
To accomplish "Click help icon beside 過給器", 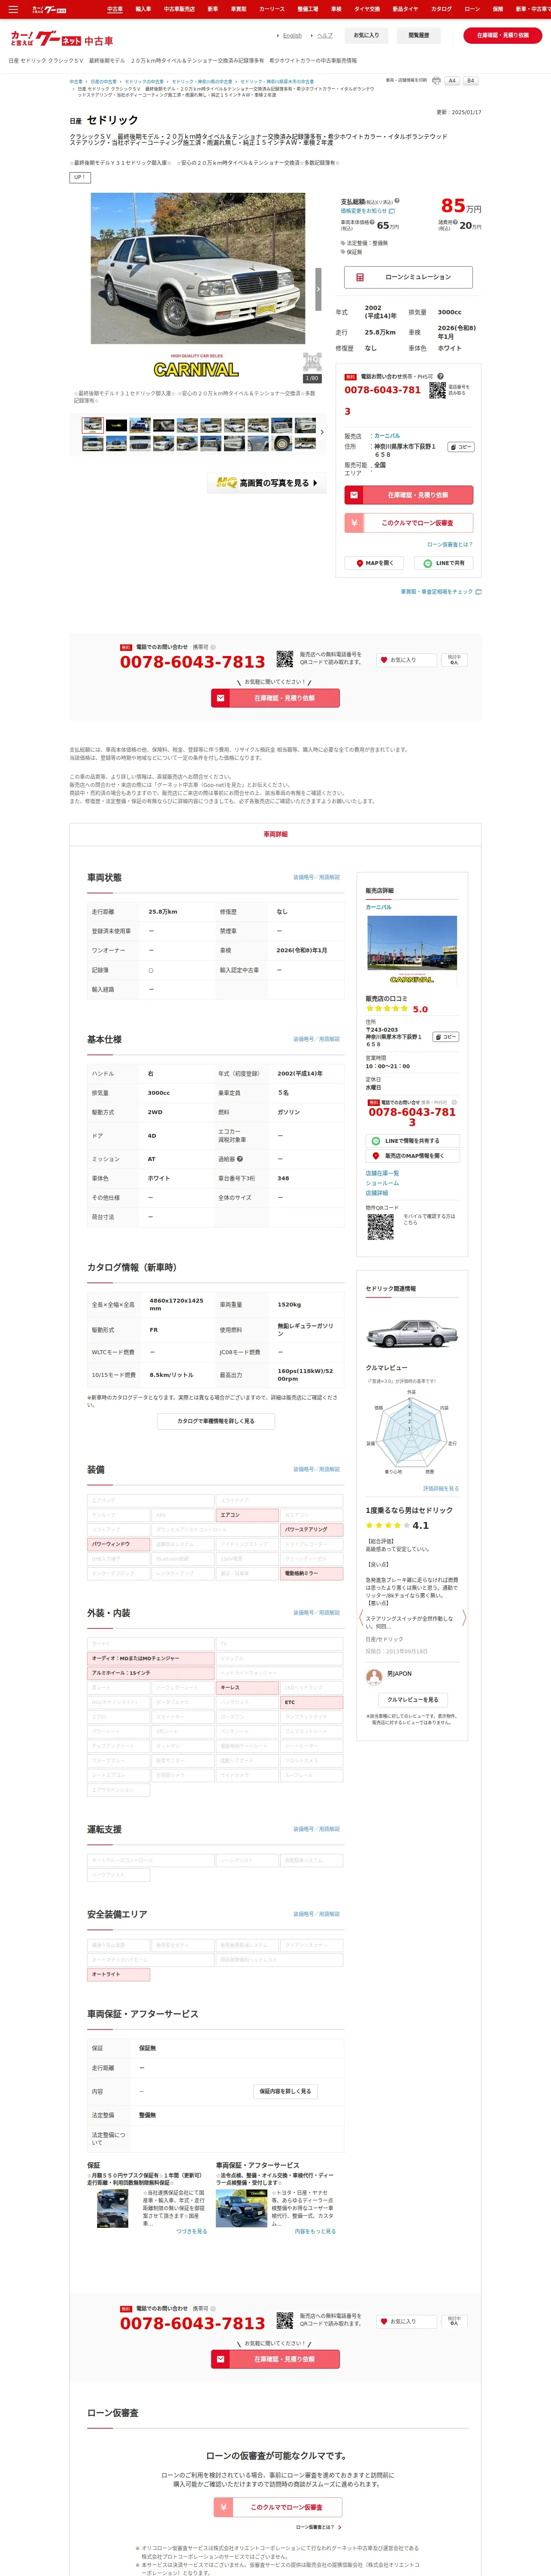I will [x=240, y=1159].
